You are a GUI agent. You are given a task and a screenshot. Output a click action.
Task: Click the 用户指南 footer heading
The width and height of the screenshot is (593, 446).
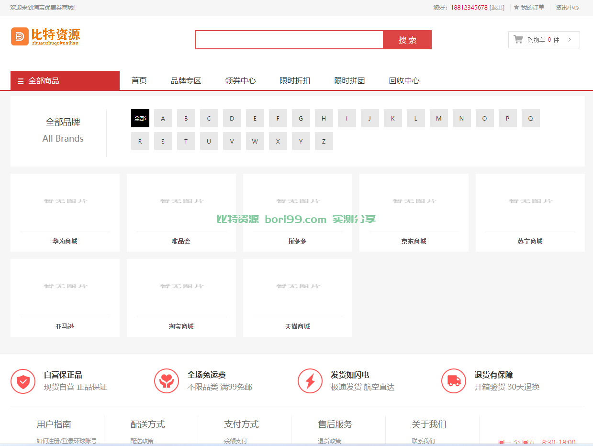54,424
